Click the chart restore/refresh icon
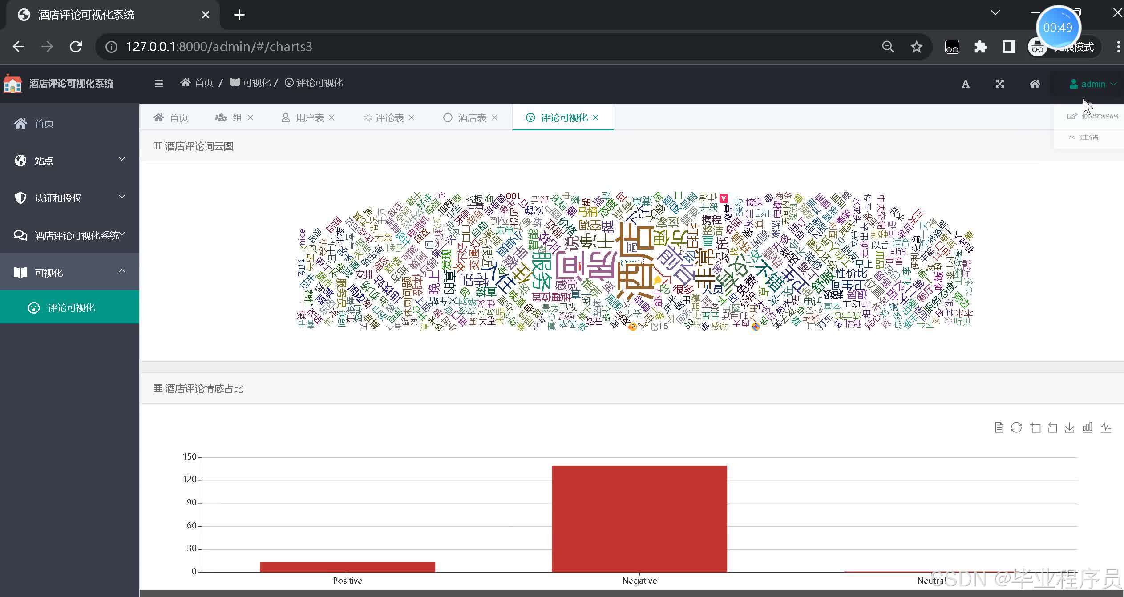 point(1016,428)
